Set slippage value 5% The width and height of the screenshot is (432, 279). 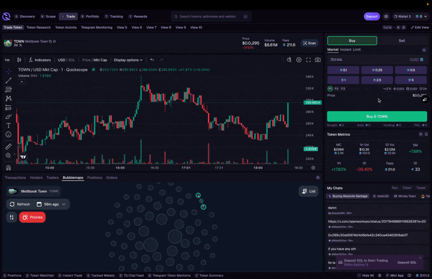click(387, 89)
